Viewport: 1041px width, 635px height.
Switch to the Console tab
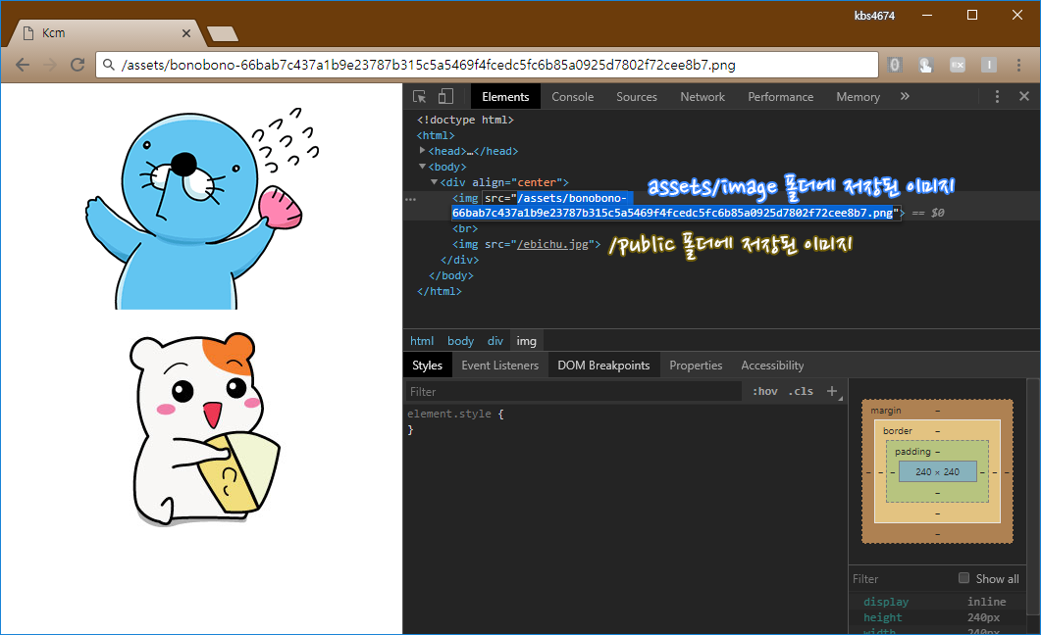(x=572, y=97)
